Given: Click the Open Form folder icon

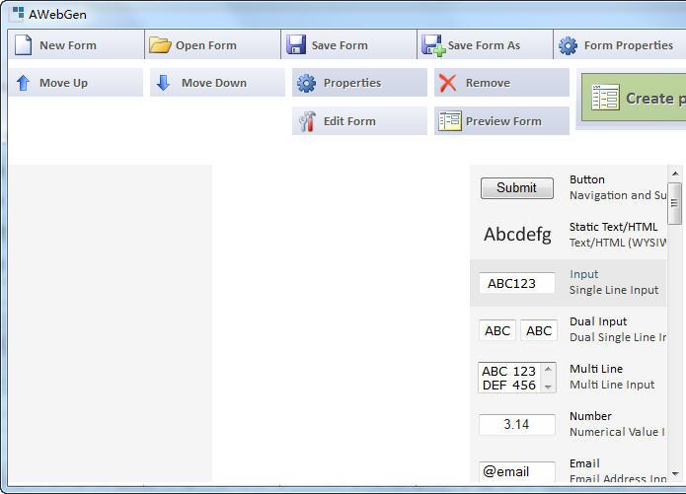Looking at the screenshot, I should click(160, 45).
